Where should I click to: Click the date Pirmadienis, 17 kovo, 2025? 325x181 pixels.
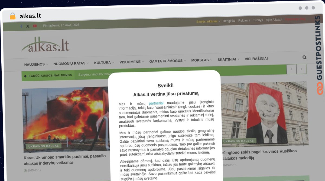pyautogui.click(x=61, y=25)
